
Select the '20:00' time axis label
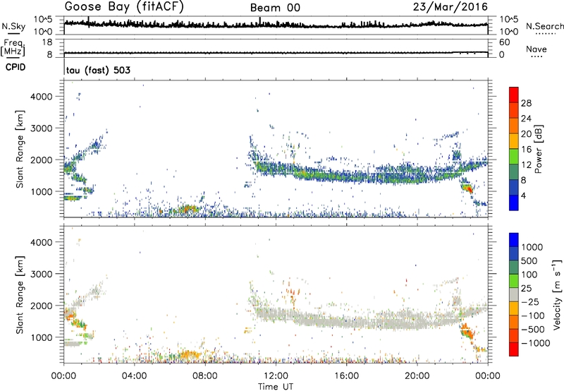[417, 376]
